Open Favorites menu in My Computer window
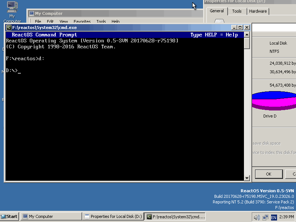The width and height of the screenshot is (296, 222). [x=82, y=22]
